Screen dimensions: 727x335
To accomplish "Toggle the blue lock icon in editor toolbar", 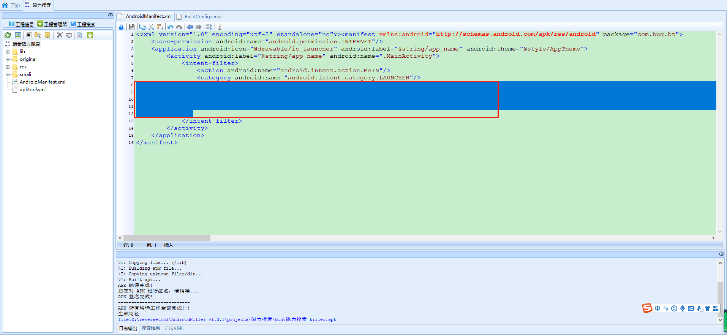I will point(121,27).
